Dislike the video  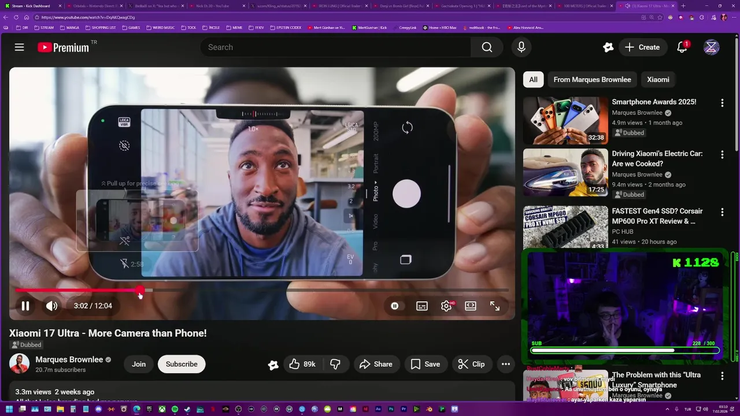[335, 364]
